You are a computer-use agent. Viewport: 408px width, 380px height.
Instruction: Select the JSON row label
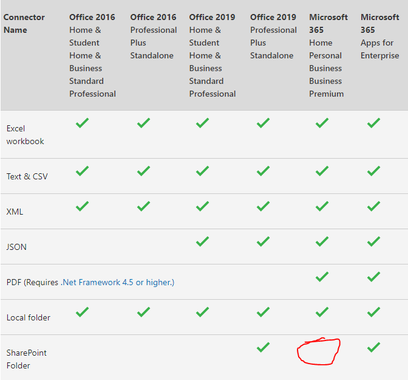click(16, 247)
